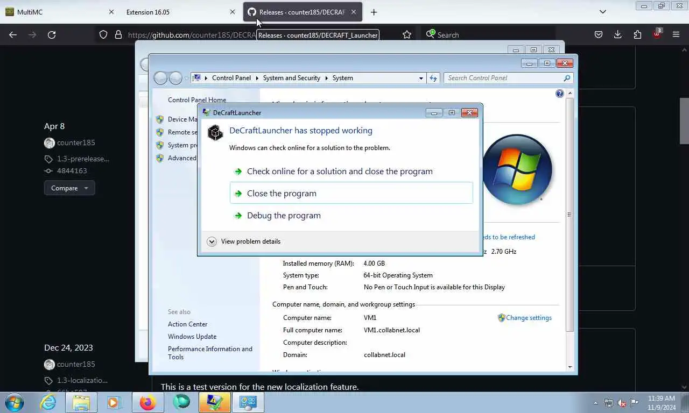Open a new browser tab

[374, 12]
